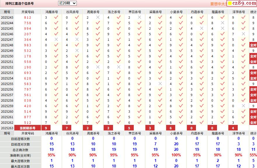
Task: Click 全对 badge in row 2025262
Action: [253, 123]
